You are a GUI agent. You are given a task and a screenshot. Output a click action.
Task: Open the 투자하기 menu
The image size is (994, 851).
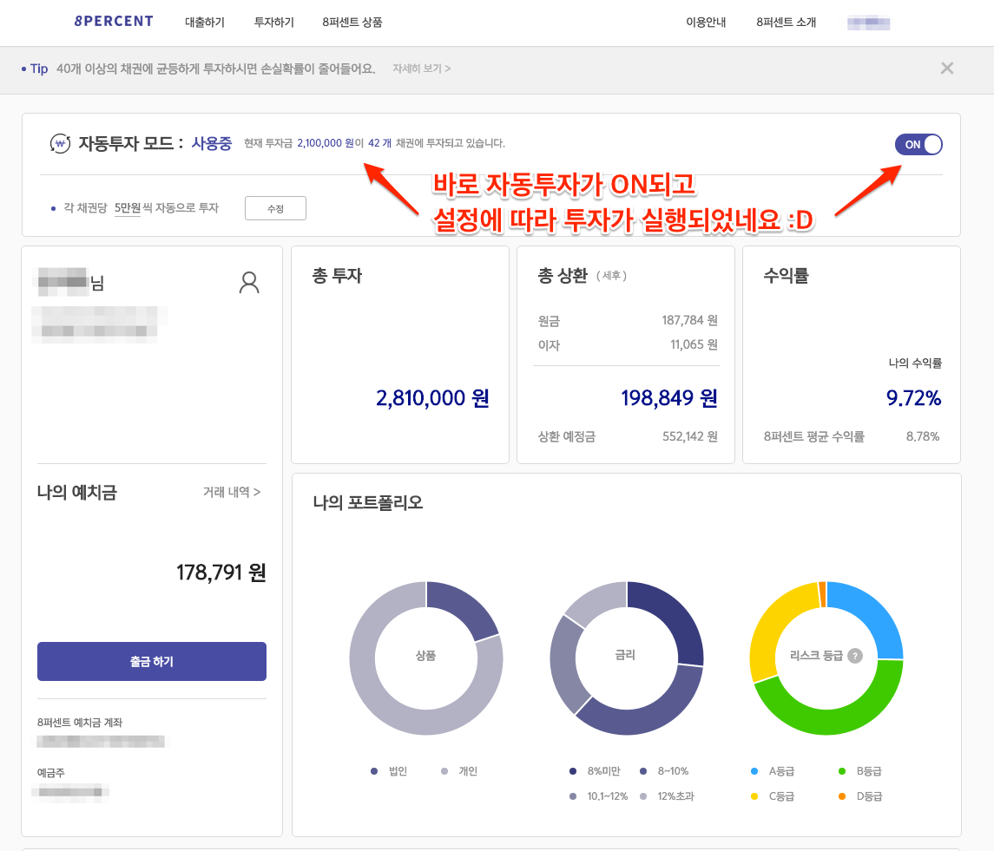coord(273,22)
